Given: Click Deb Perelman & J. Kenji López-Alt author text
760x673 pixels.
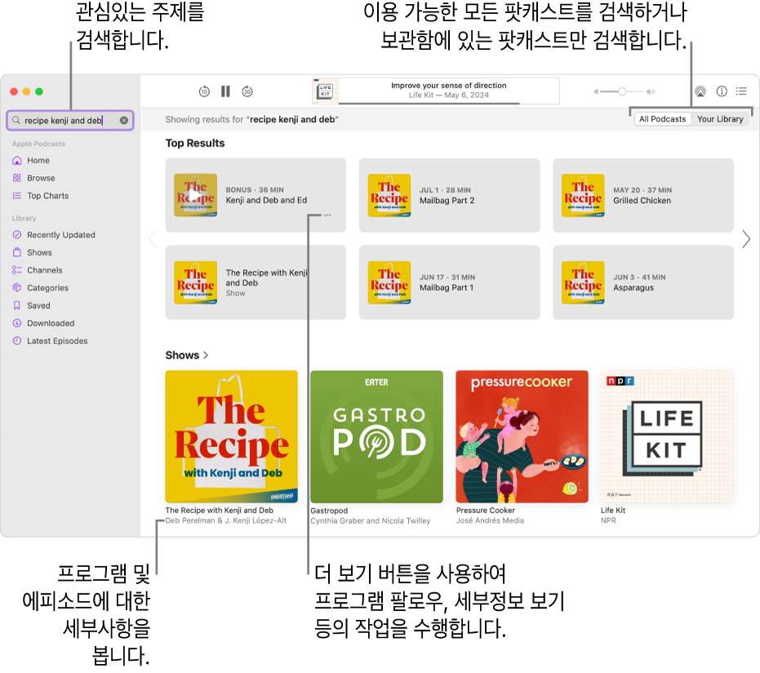Looking at the screenshot, I should coord(226,520).
